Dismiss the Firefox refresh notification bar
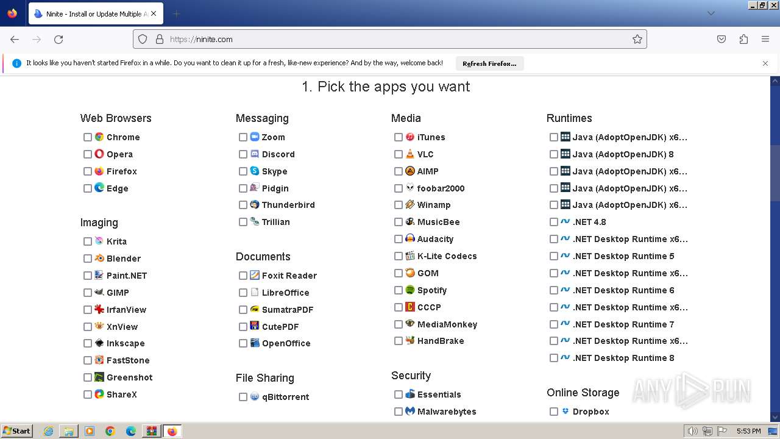Image resolution: width=780 pixels, height=439 pixels. (x=765, y=63)
